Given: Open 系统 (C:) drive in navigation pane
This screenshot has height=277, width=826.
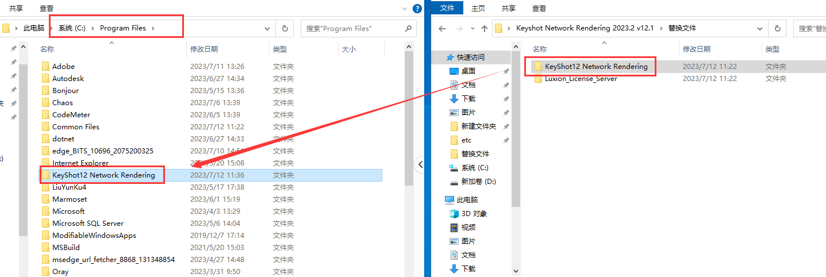Looking at the screenshot, I should [x=475, y=168].
